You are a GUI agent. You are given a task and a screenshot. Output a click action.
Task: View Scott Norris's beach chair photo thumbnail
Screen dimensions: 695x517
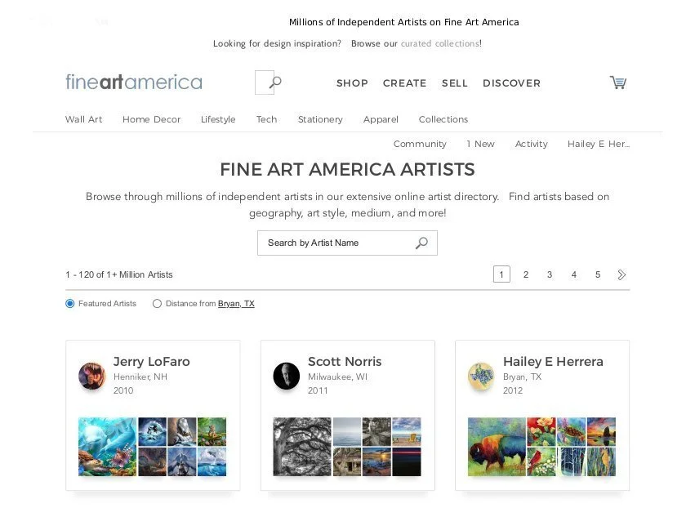tap(407, 432)
